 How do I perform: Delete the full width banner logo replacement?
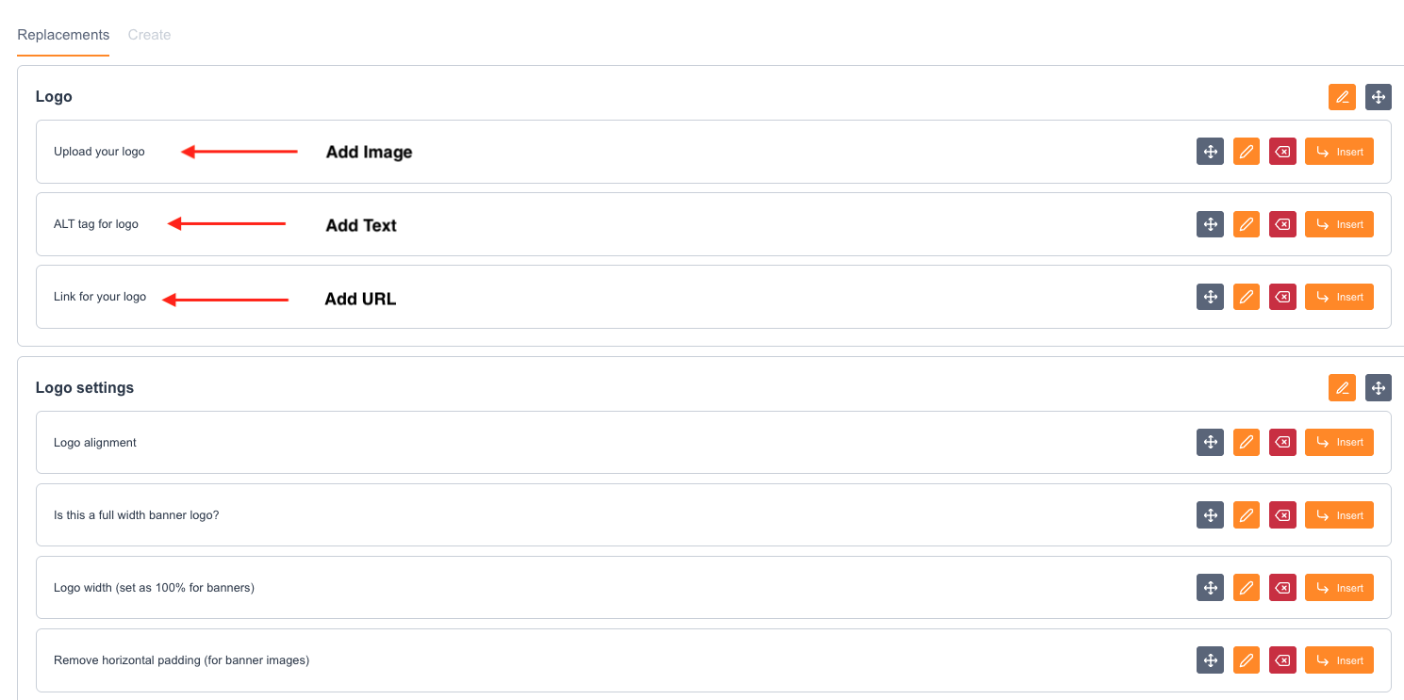click(1282, 515)
